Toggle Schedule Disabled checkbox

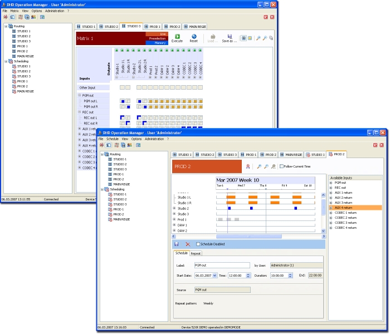[198, 244]
